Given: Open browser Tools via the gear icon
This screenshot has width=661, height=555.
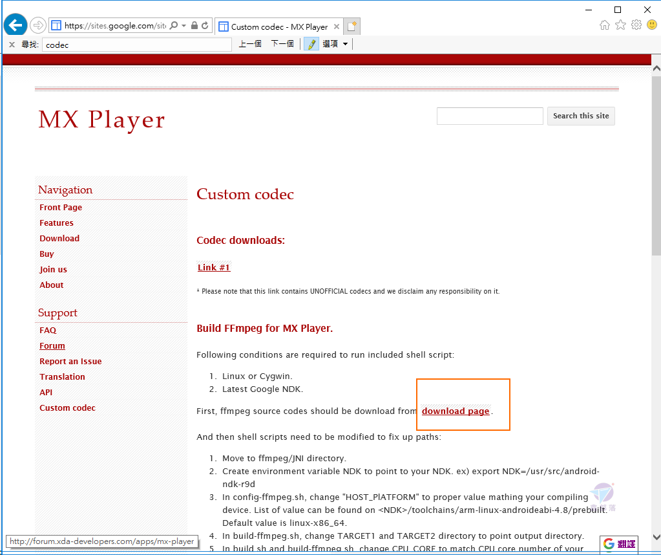Looking at the screenshot, I should (636, 25).
